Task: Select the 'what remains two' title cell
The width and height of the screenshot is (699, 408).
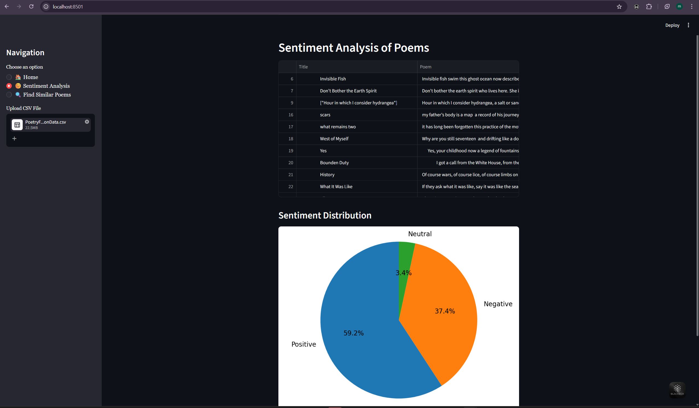Action: tap(357, 127)
